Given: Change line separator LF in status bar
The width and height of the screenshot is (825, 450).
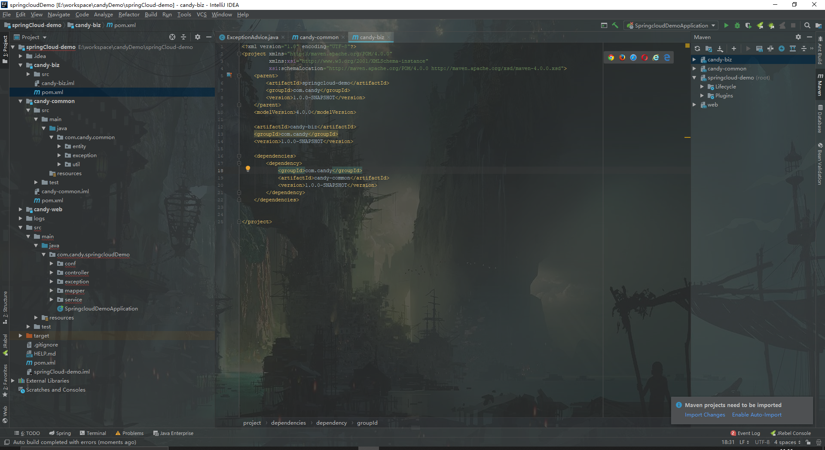Looking at the screenshot, I should (x=744, y=442).
